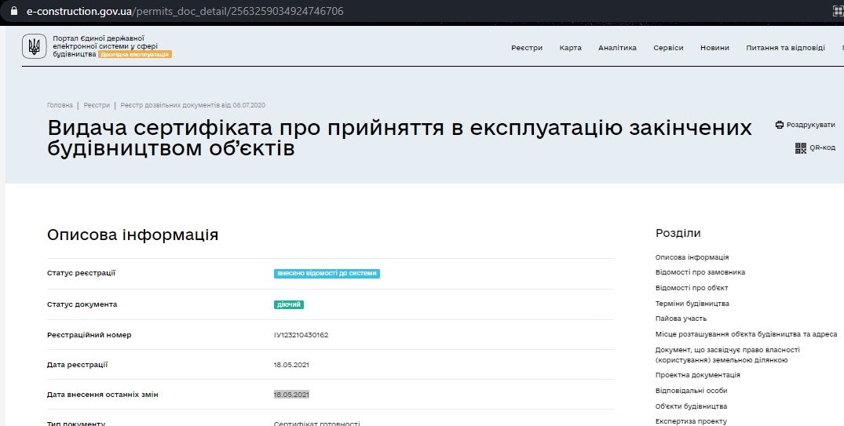844x426 pixels.
Task: Open Питання та відповіді menu item
Action: pos(785,48)
